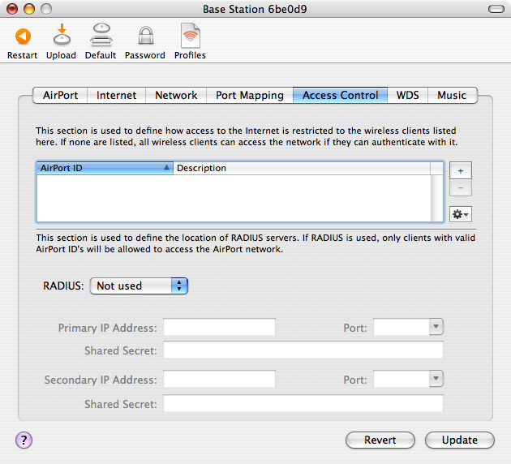
Task: Switch to the AirPort tab
Action: coord(60,95)
